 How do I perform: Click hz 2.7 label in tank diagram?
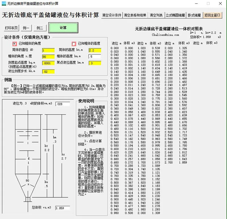pyautogui.click(x=64, y=156)
